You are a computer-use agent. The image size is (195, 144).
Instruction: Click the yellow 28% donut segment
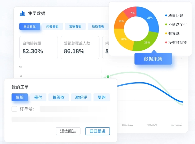(x=123, y=39)
